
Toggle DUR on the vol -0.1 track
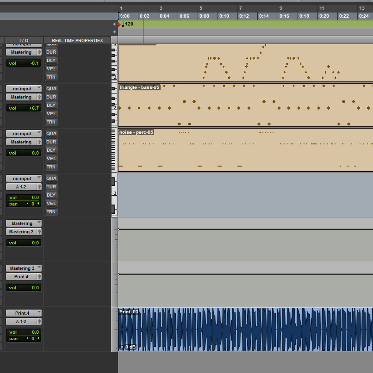tap(51, 52)
